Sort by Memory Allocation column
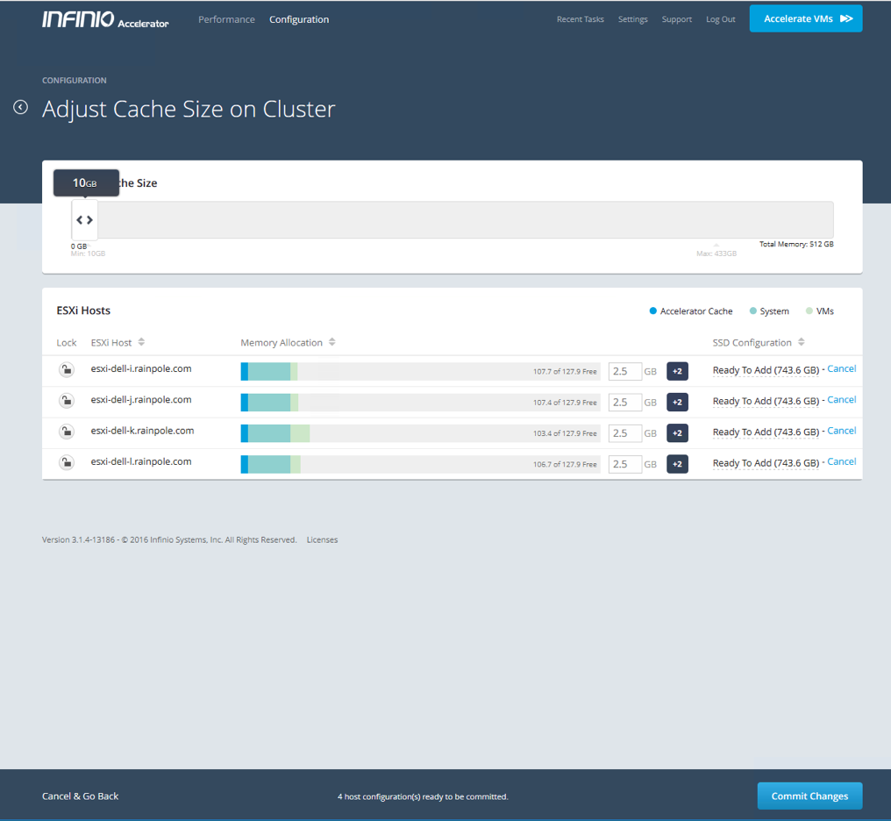891x821 pixels. (x=332, y=342)
